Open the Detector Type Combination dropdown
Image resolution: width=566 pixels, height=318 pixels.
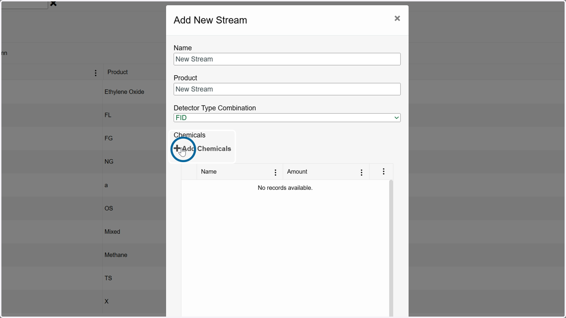[287, 118]
